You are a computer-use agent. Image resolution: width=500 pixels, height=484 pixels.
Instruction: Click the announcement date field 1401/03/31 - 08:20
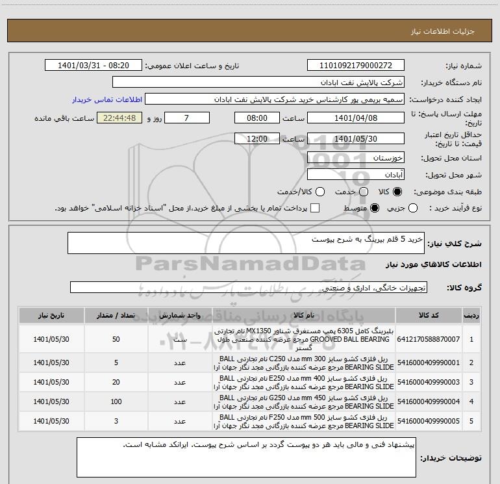click(94, 66)
